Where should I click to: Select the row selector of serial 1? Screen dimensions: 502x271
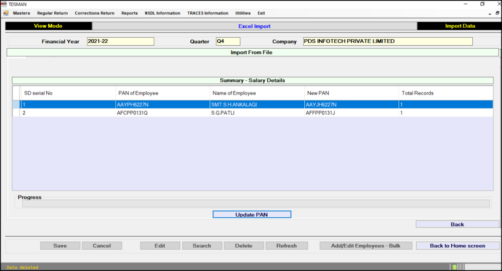click(16, 105)
